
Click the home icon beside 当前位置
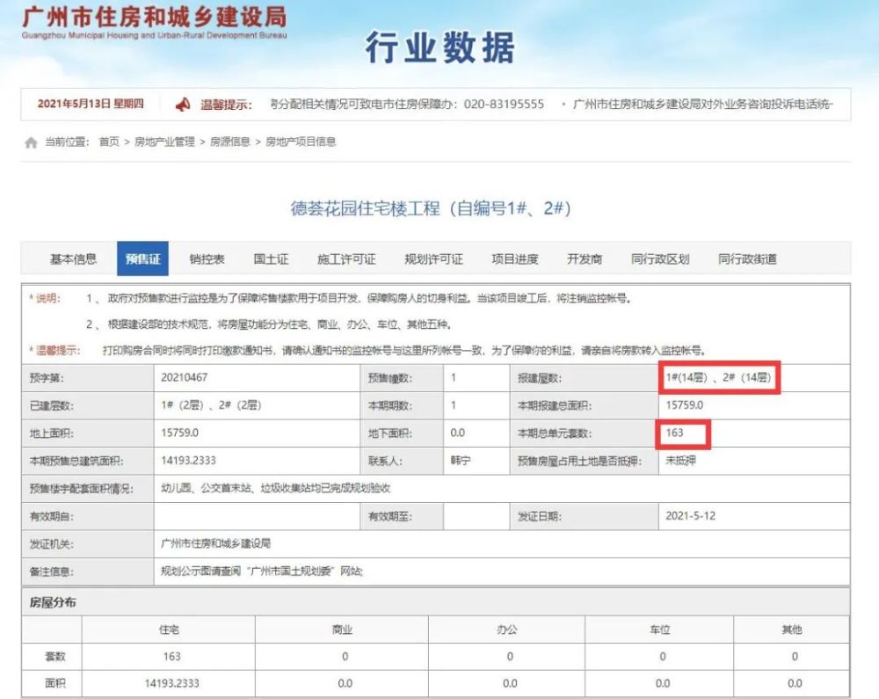pos(31,142)
